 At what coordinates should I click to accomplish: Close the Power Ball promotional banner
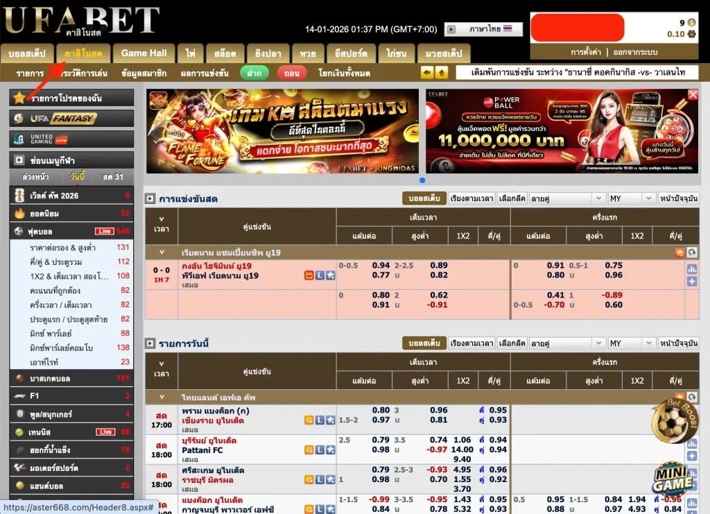tap(693, 95)
